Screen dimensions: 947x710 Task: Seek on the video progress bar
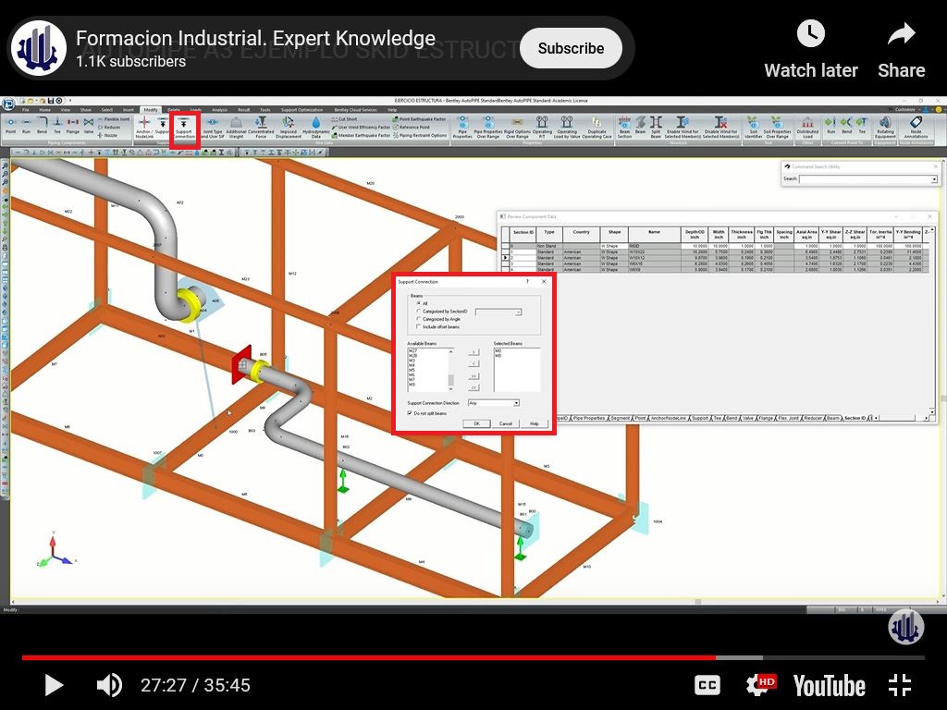click(473, 657)
